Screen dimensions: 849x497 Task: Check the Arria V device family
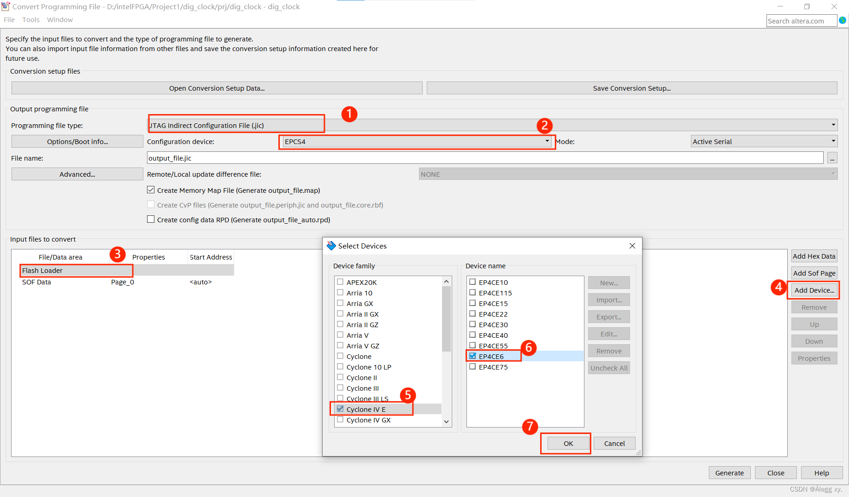340,335
